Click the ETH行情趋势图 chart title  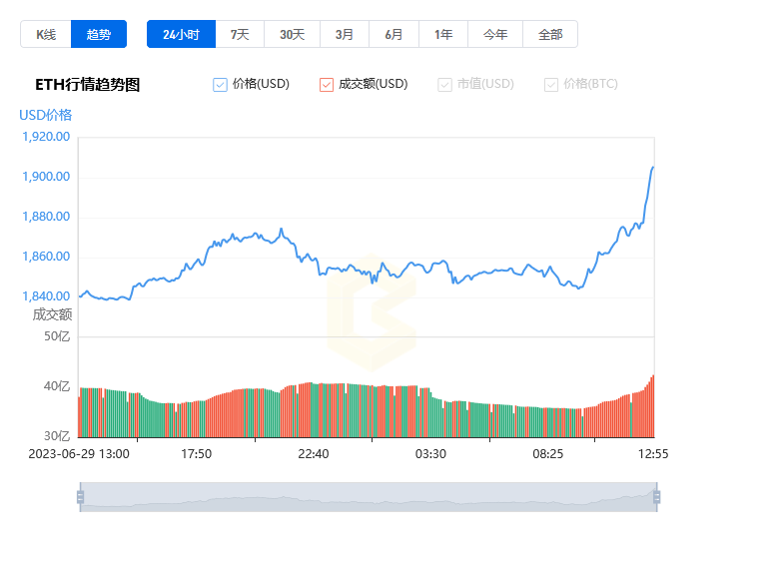click(x=88, y=85)
